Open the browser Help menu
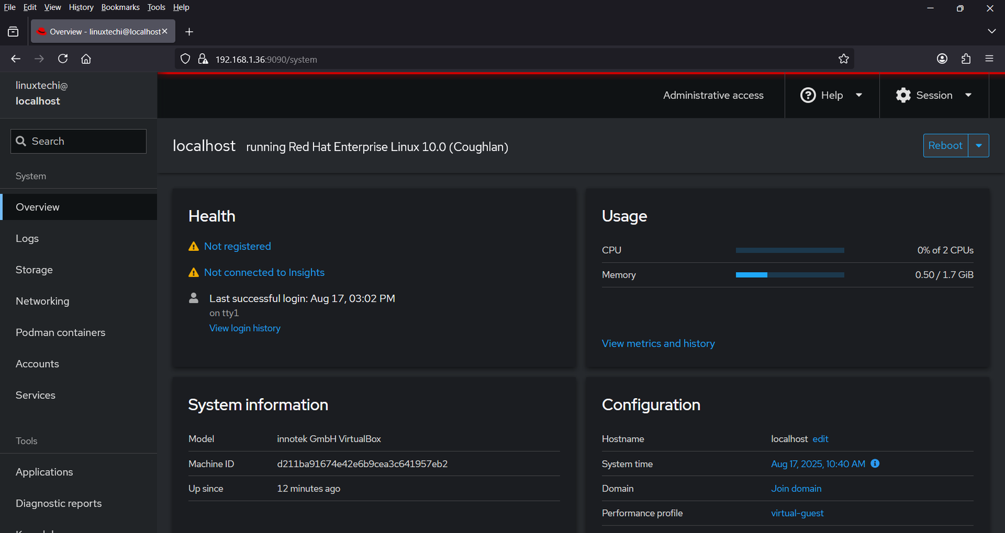This screenshot has height=533, width=1005. click(181, 8)
